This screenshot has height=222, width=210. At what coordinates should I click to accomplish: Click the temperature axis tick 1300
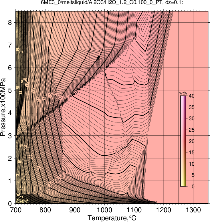[x=193, y=210]
